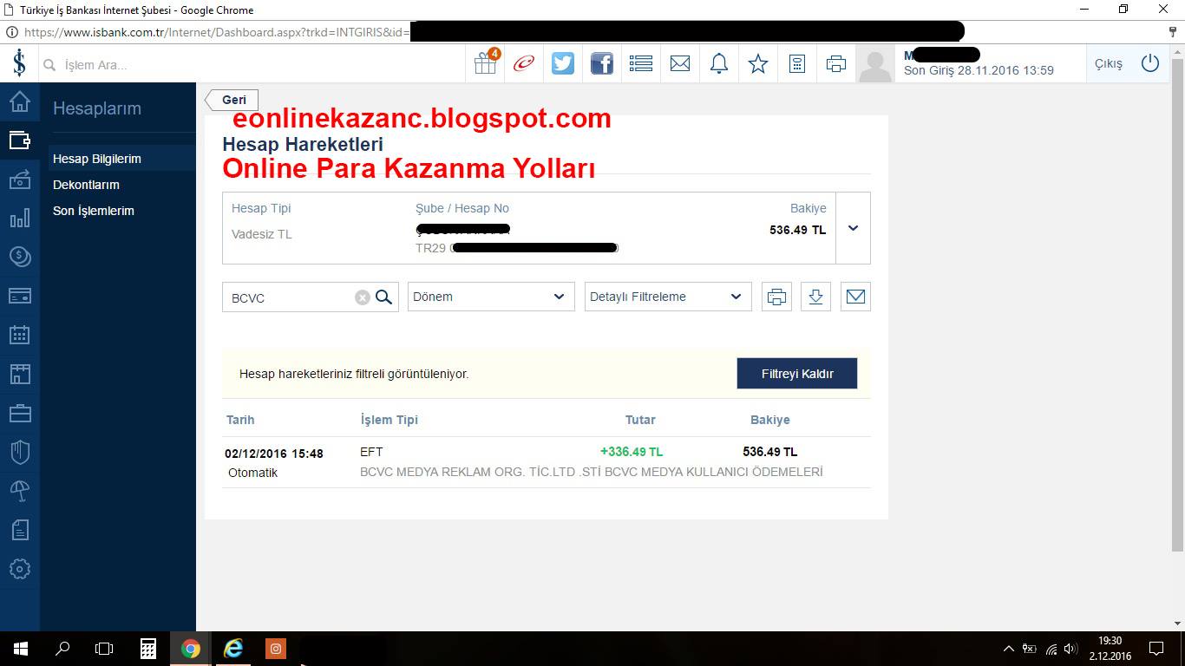Open the umbrella insurance sidebar icon
Viewport: 1185px width, 666px height.
[x=19, y=491]
